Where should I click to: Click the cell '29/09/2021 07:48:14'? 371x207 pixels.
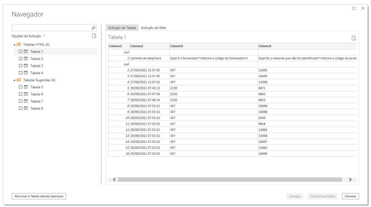[149, 100]
